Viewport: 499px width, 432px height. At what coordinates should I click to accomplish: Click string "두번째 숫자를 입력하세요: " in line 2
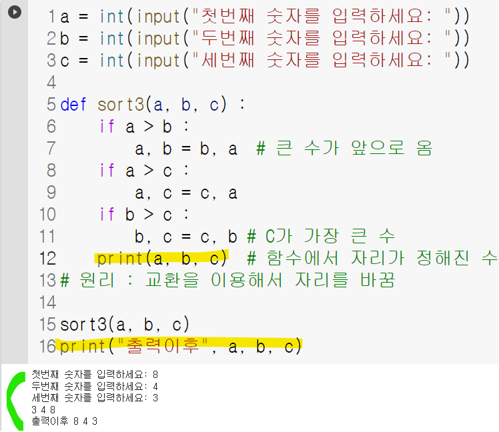[322, 38]
